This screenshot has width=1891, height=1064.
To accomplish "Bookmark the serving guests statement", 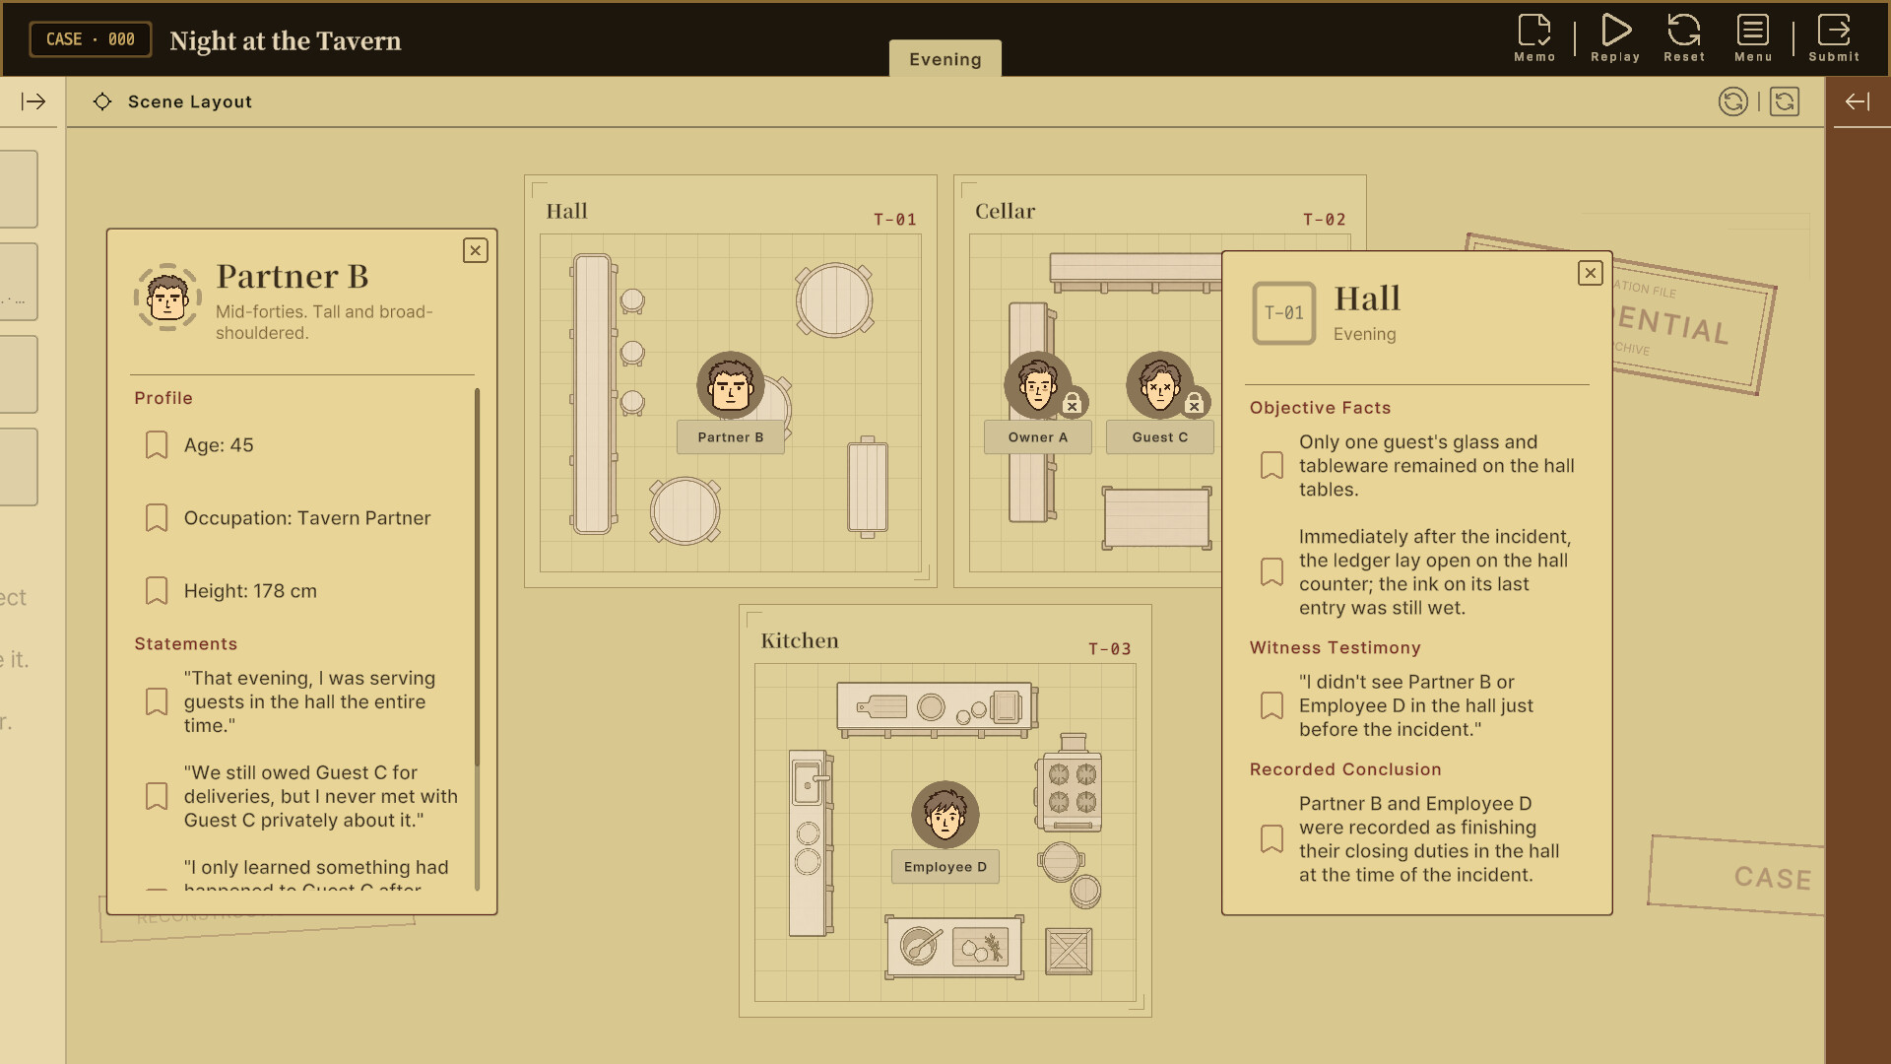I will (x=157, y=701).
